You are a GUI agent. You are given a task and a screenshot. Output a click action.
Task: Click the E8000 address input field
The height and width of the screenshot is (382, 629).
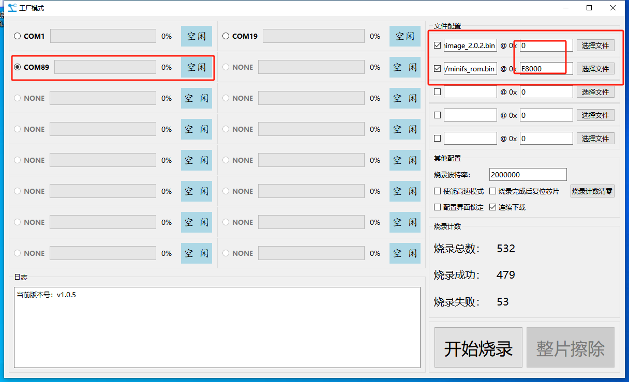click(546, 69)
